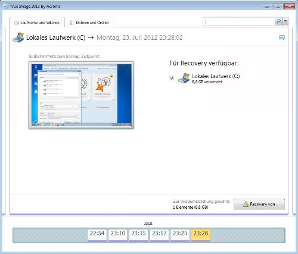Click the '8,8 GB verwendet' text

207,82
